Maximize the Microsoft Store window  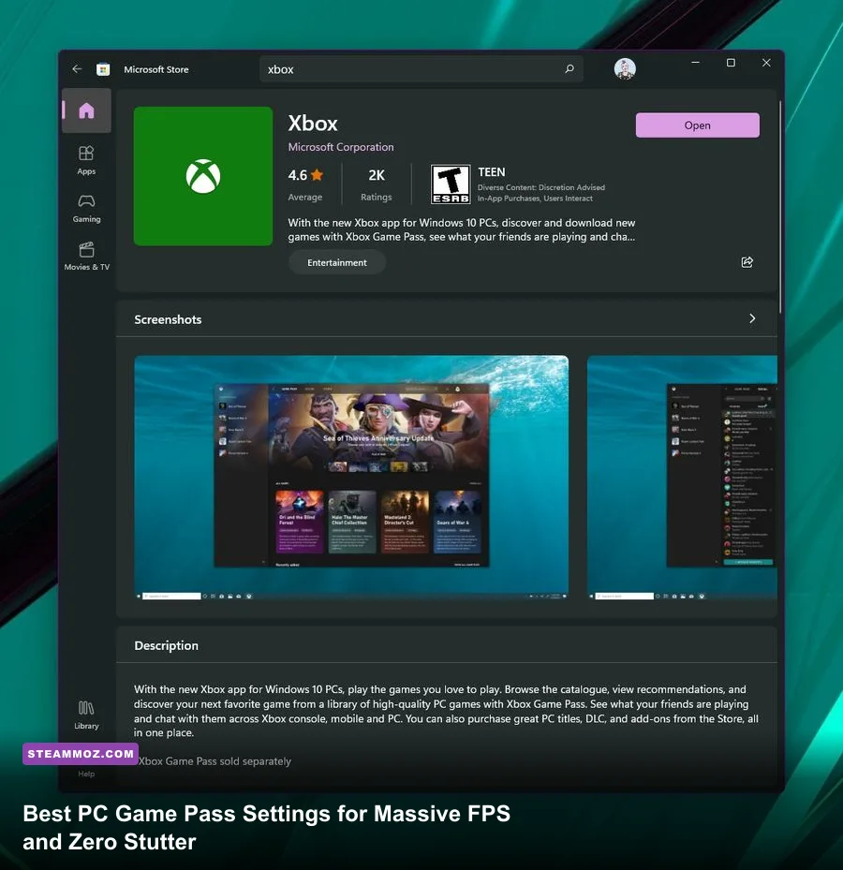click(x=731, y=63)
